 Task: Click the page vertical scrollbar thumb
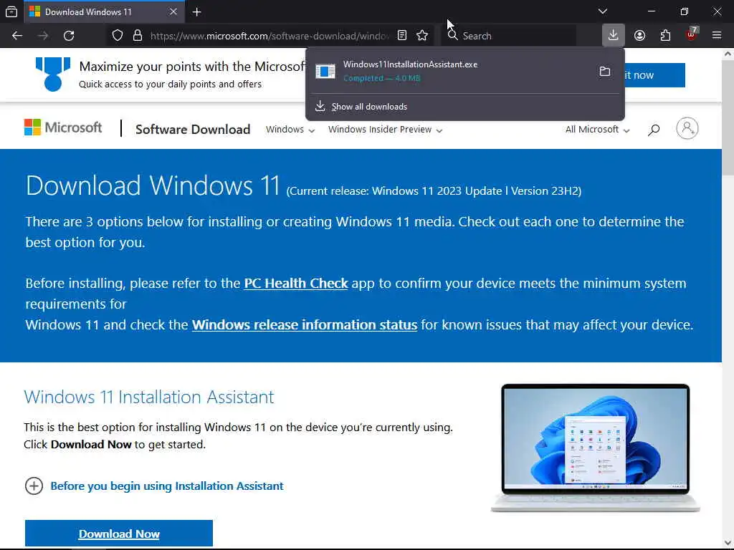728,118
